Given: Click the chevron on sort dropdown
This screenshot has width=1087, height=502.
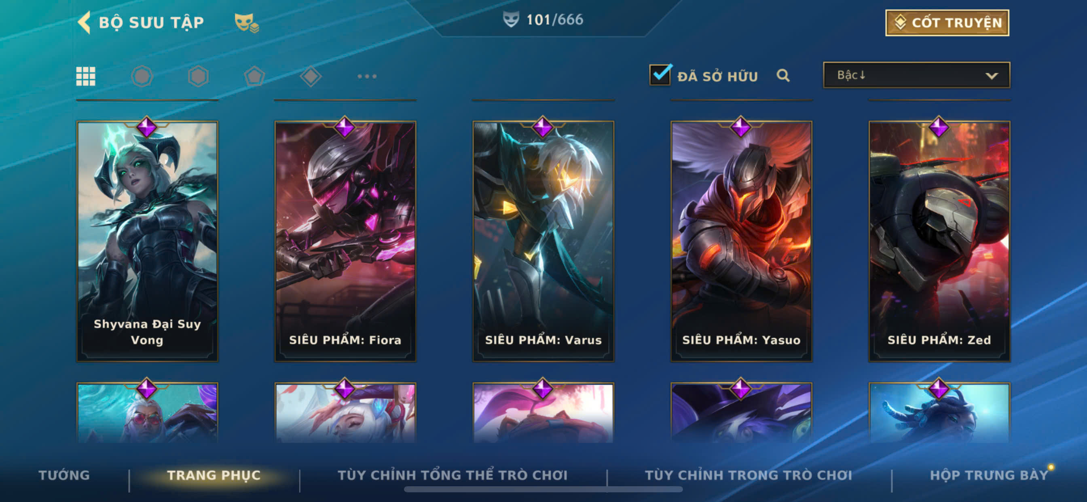Looking at the screenshot, I should (991, 76).
